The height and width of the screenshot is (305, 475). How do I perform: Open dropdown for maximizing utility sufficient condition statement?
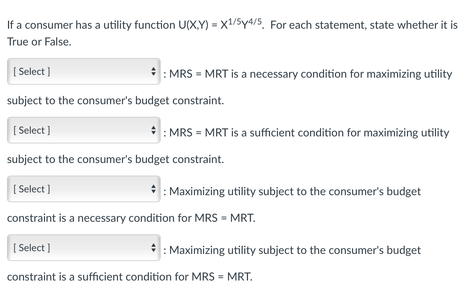click(x=84, y=248)
